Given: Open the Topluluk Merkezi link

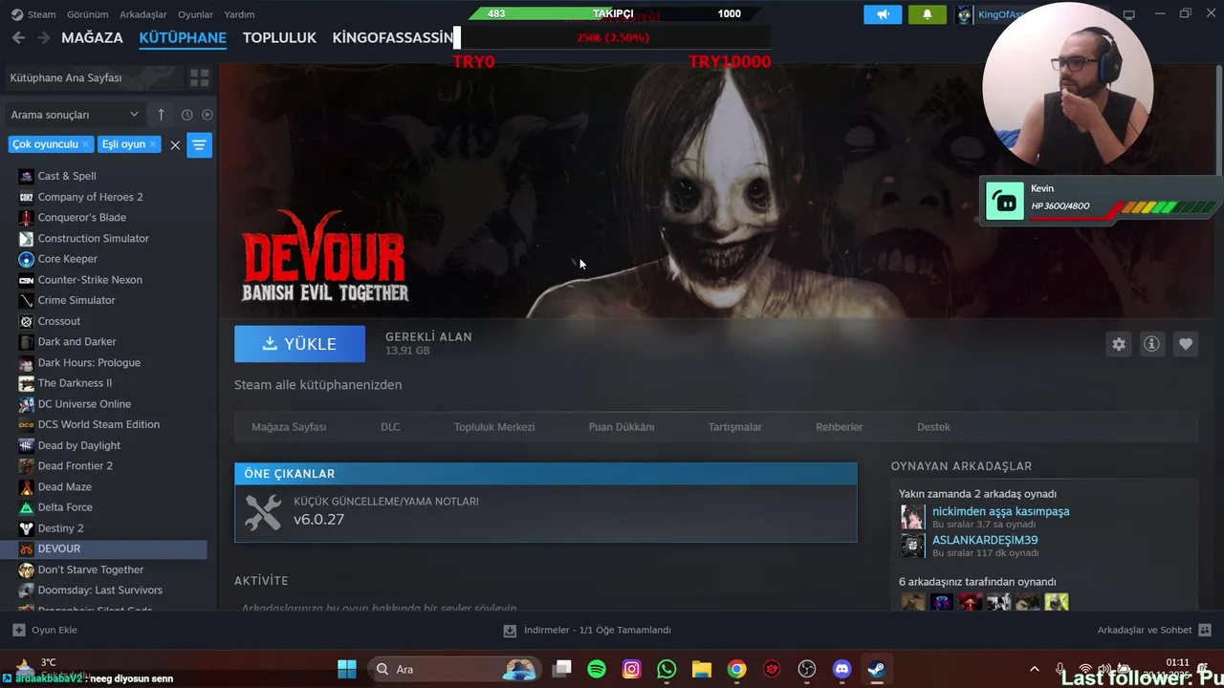Looking at the screenshot, I should 494,427.
